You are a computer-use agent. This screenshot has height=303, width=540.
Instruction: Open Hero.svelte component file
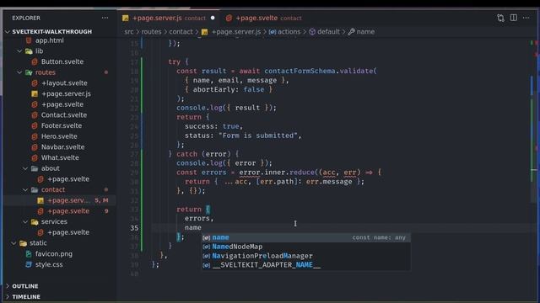point(59,136)
